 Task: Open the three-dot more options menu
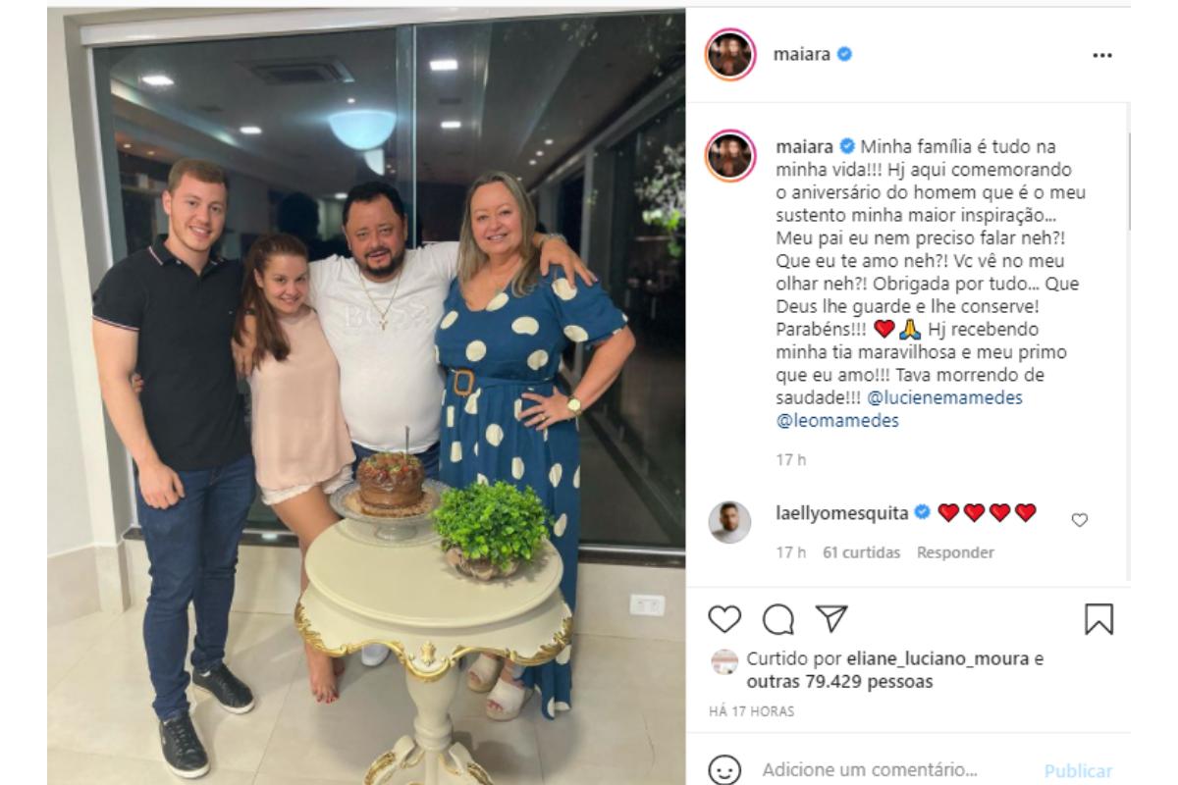tap(1101, 55)
